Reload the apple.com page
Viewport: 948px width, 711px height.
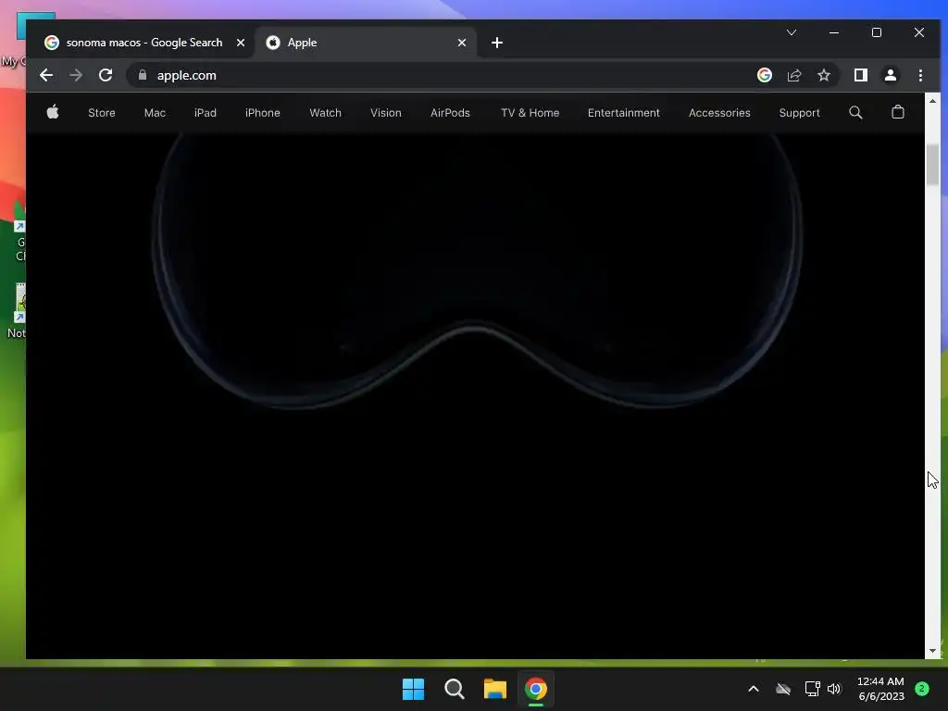[106, 75]
